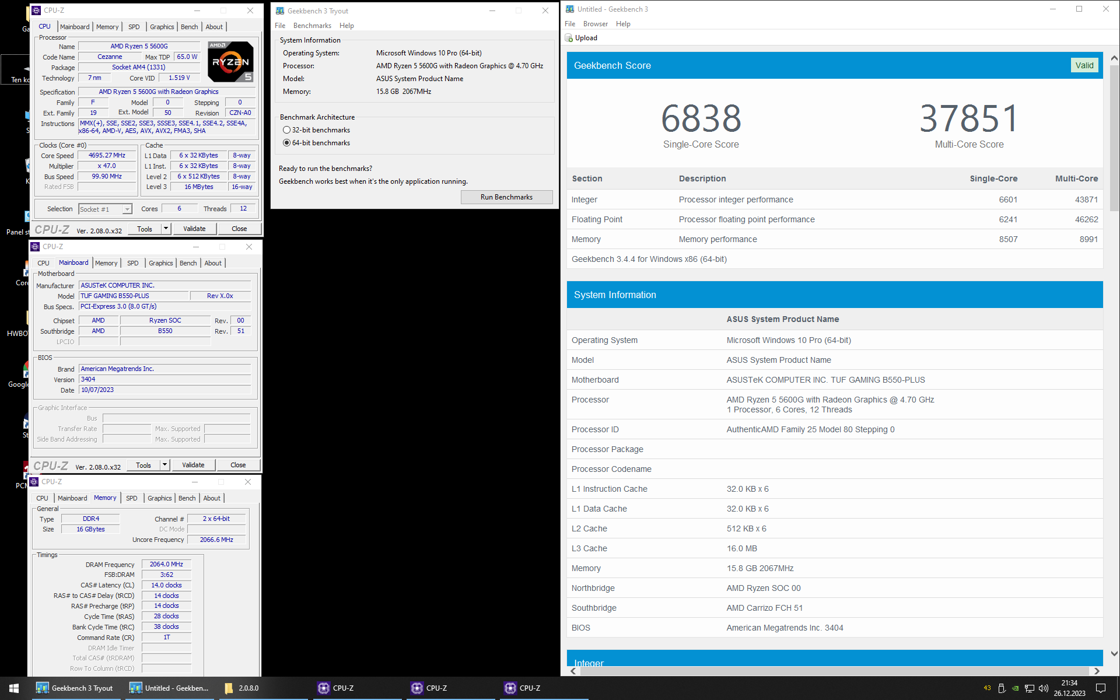Viewport: 1120px width, 700px height.
Task: Click the 37851 Multi-Core Score value
Action: coord(969,118)
